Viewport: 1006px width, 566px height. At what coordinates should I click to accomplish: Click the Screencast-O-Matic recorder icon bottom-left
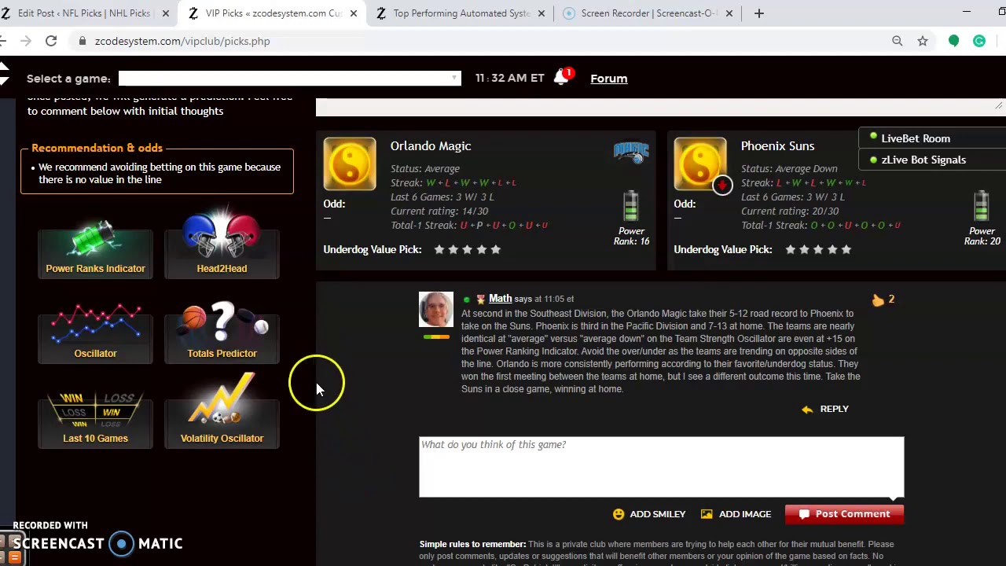coord(121,543)
